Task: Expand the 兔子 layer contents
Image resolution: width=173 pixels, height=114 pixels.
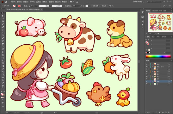Action: click(152, 74)
